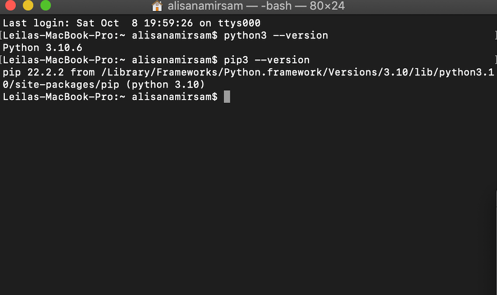Screen dimensions: 497x295
Task: Click the "python3 --version" command text
Action: point(276,35)
